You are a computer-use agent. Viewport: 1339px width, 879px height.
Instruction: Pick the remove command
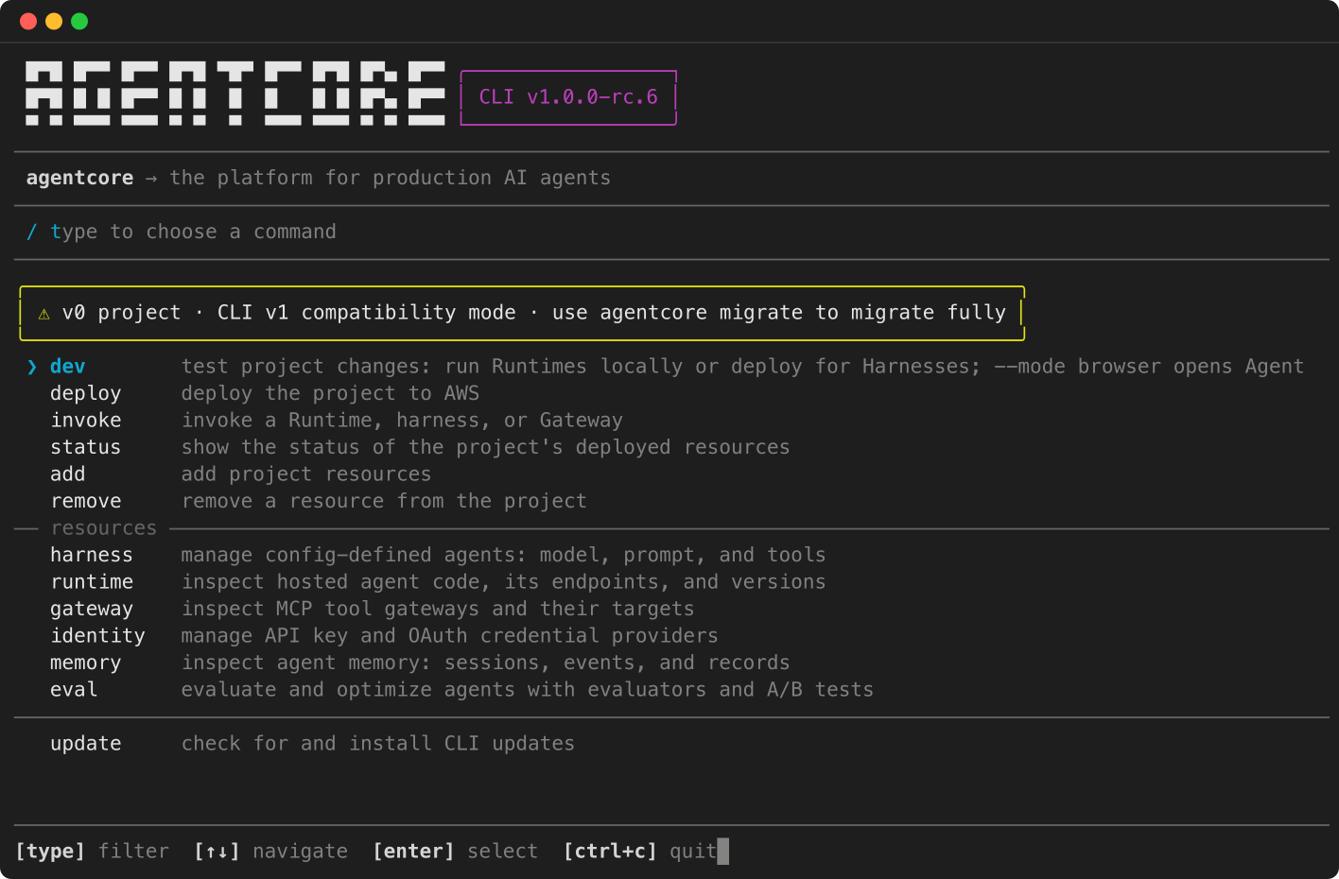tap(86, 501)
